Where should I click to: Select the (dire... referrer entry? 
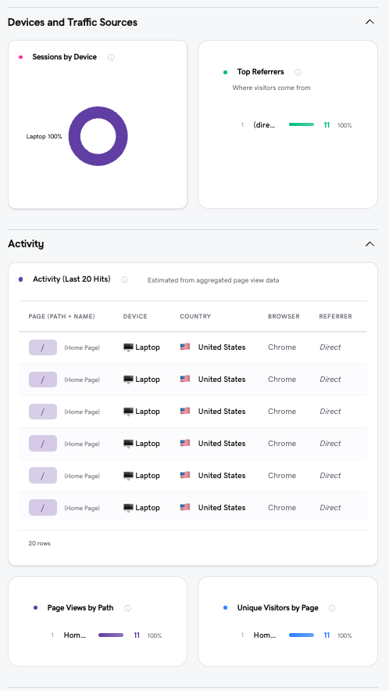pyautogui.click(x=265, y=124)
